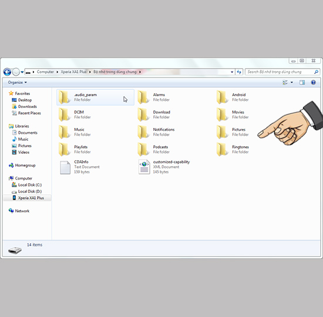This screenshot has width=323, height=317.
Task: Click Bộ nhớ trong dùng chung breadcrumb
Action: (115, 72)
